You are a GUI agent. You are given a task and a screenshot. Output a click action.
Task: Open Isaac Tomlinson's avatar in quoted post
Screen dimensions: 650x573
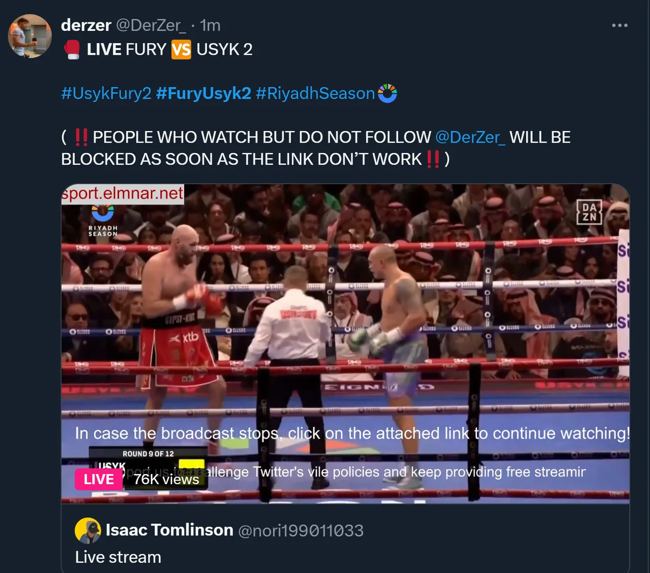pyautogui.click(x=88, y=530)
